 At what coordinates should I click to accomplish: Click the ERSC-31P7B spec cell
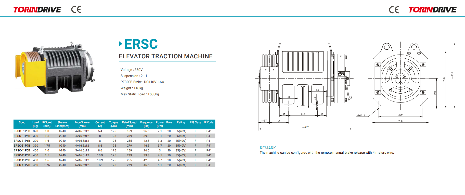tap(22, 146)
